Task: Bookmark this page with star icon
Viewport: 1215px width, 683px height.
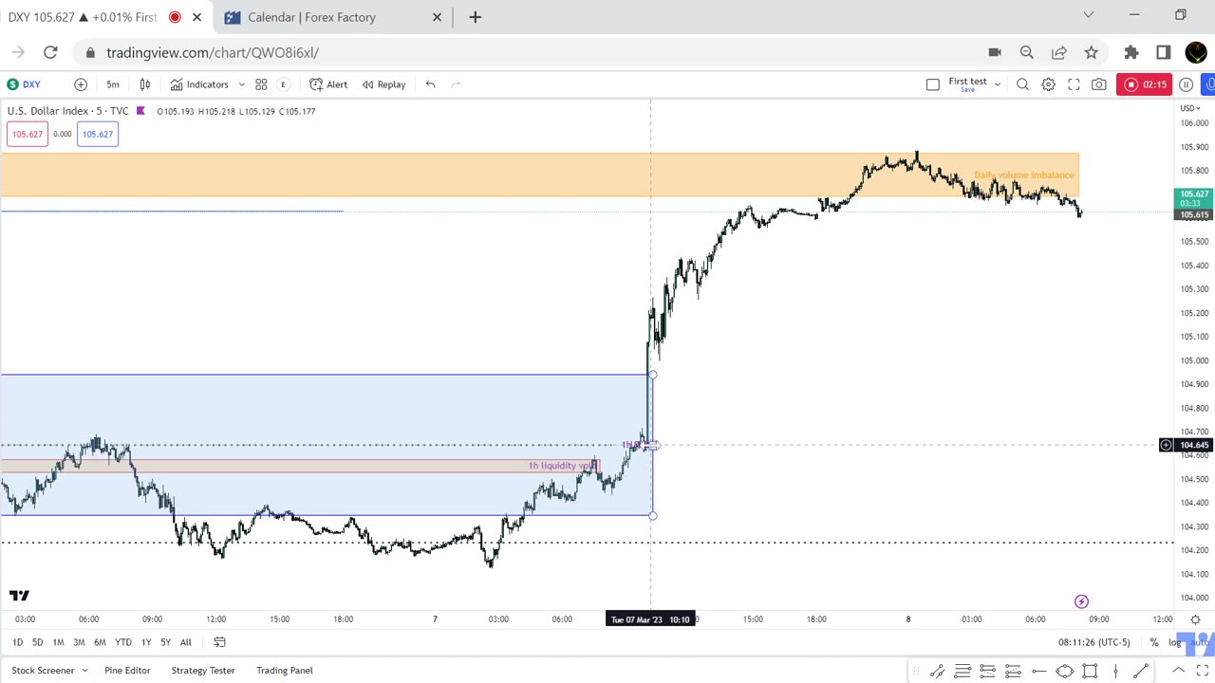Action: [x=1092, y=52]
